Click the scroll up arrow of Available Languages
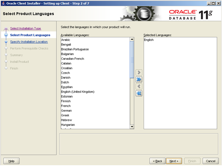The height and width of the screenshot is (167, 223). (132, 39)
